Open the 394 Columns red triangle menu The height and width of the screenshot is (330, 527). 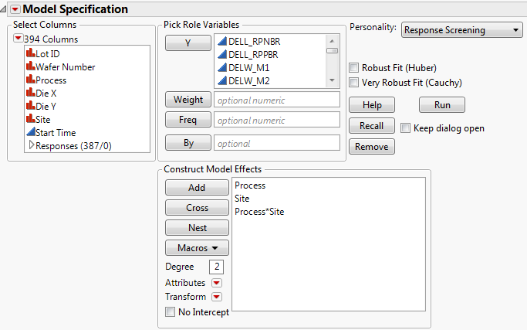18,39
